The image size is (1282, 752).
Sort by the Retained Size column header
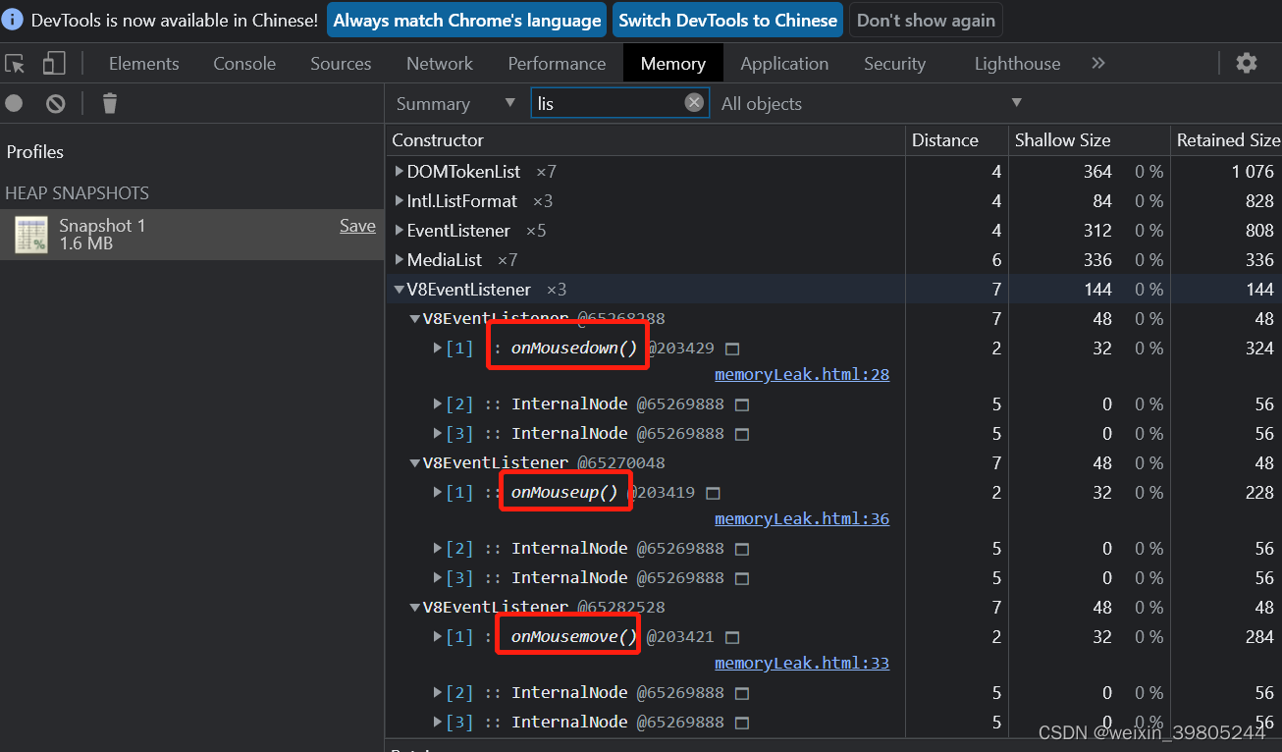click(1226, 140)
